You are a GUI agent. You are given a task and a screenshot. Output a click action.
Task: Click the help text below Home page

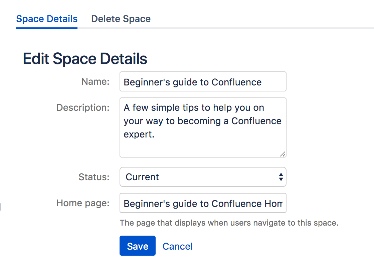229,223
